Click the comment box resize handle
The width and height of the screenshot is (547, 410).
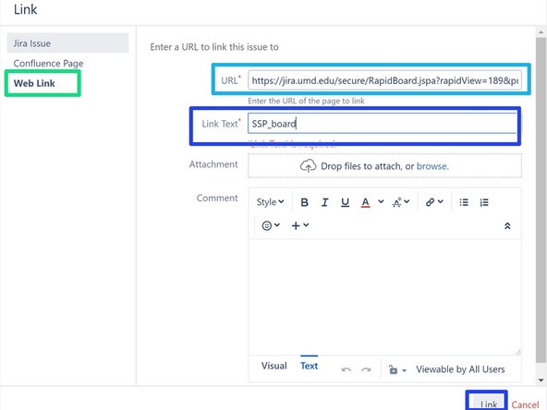517,352
